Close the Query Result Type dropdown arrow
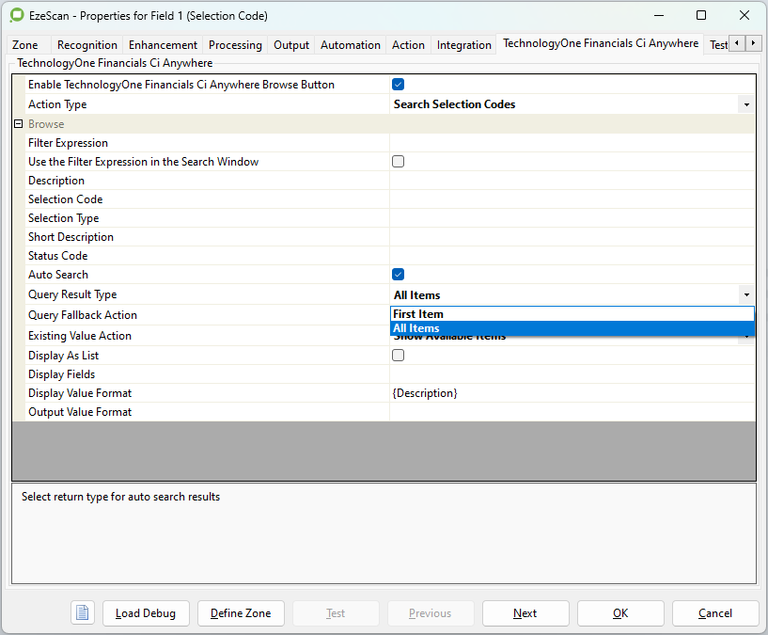This screenshot has height=635, width=768. (x=745, y=295)
